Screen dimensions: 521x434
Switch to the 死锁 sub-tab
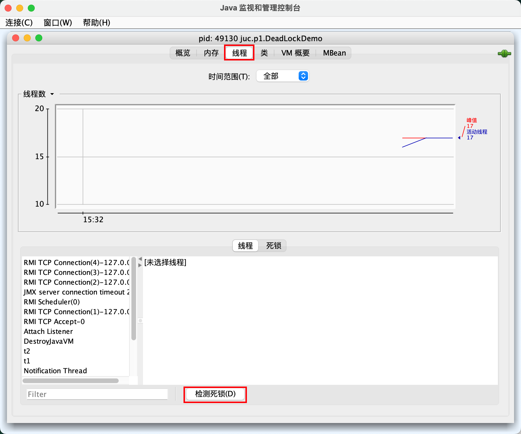274,246
